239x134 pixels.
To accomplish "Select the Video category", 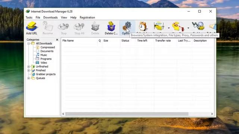I will point(44,63).
